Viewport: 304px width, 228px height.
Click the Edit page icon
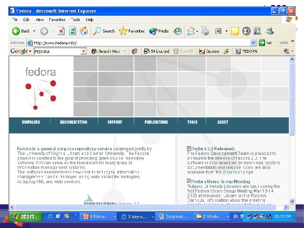pos(218,31)
